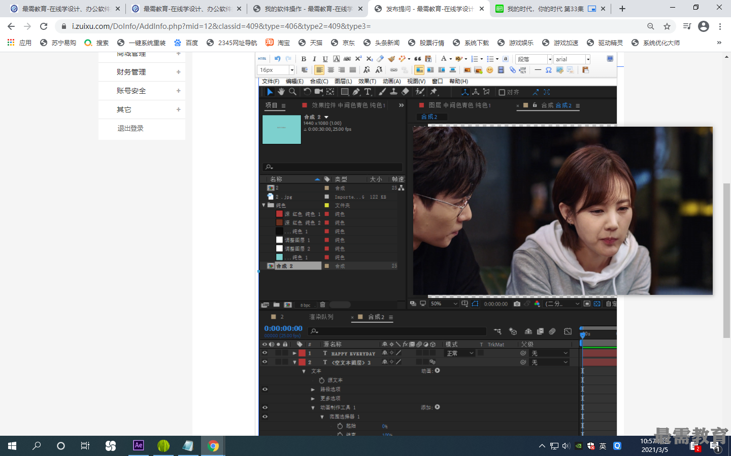This screenshot has width=731, height=456.
Task: Click the eraser clear-format icon
Action: tap(380, 59)
